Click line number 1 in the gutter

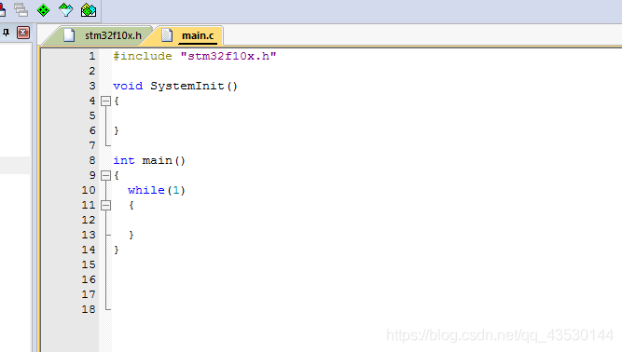pos(92,56)
